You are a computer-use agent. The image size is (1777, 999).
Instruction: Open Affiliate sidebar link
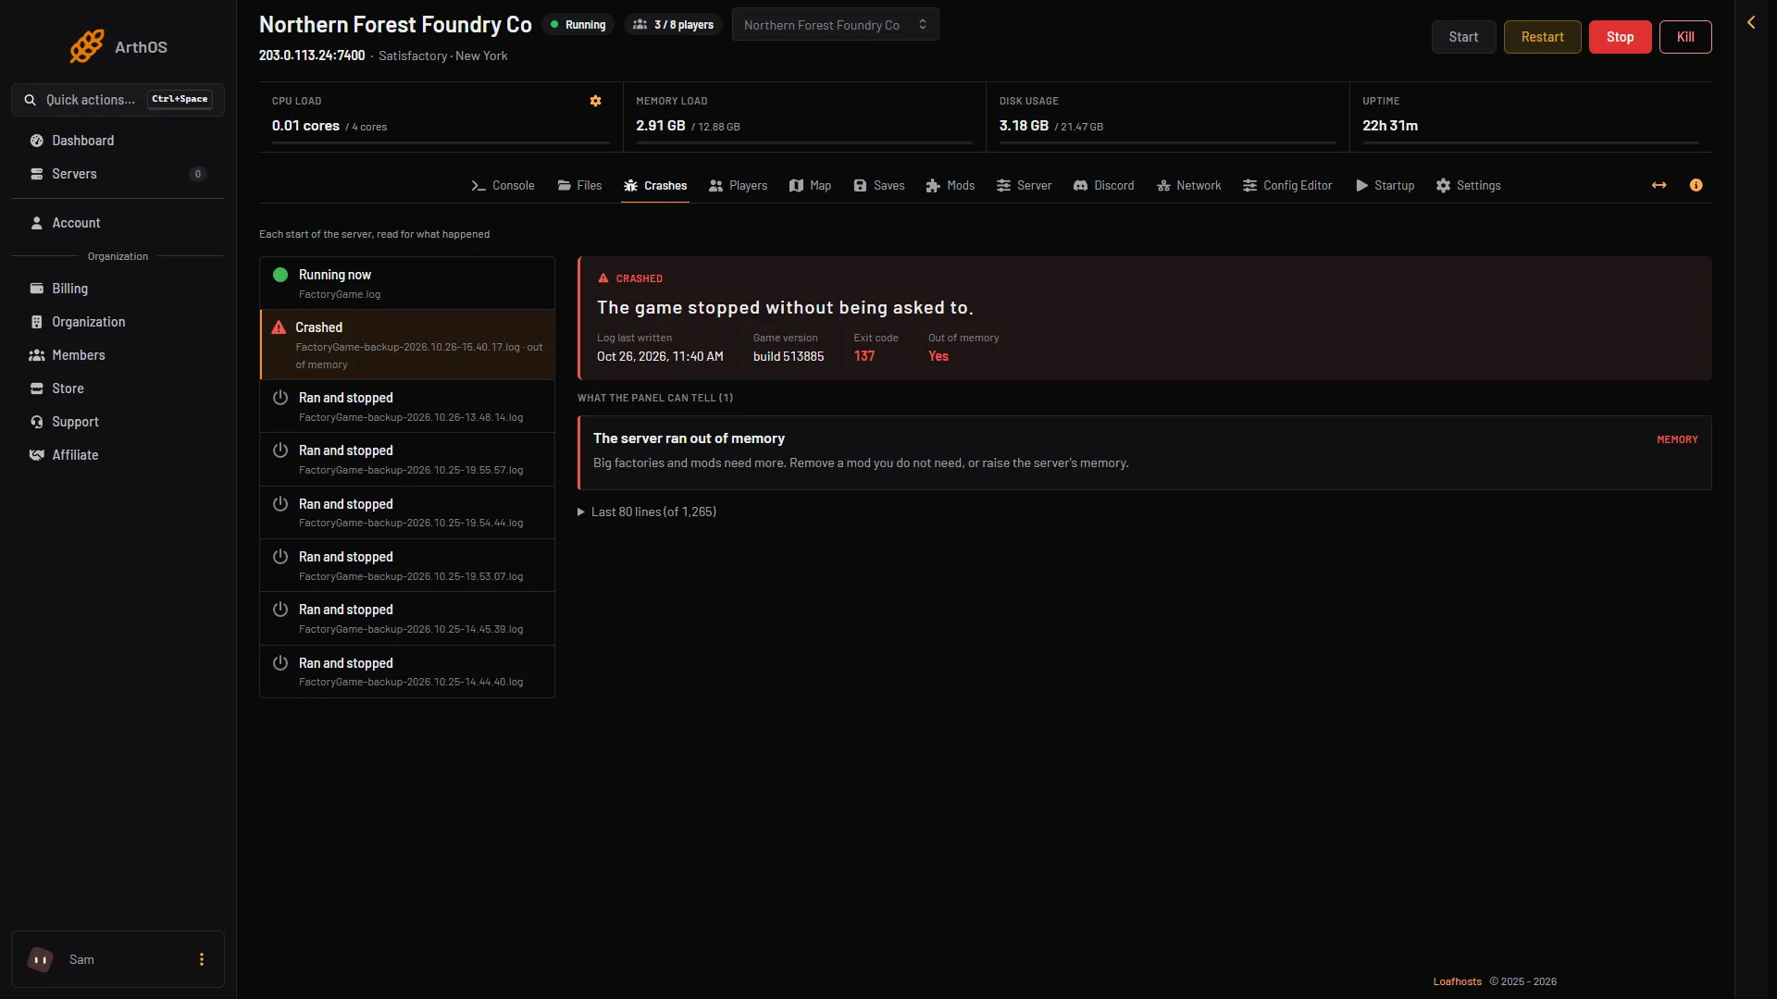pos(118,455)
